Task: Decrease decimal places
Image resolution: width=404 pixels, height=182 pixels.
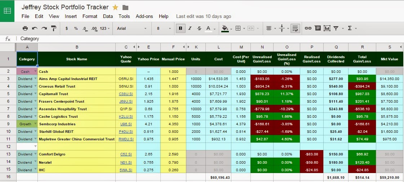Action: [x=85, y=28]
